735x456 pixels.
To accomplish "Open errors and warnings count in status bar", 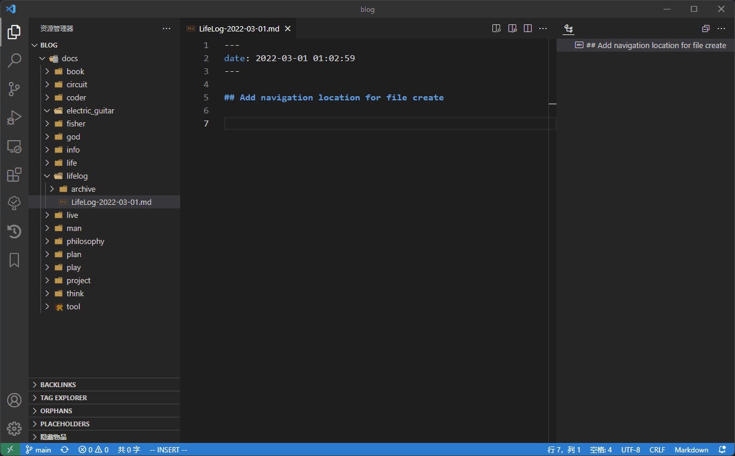I will coord(93,450).
